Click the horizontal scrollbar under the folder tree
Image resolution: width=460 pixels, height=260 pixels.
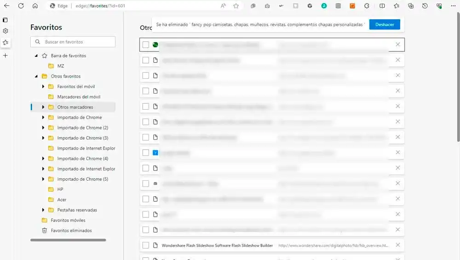tap(68, 240)
